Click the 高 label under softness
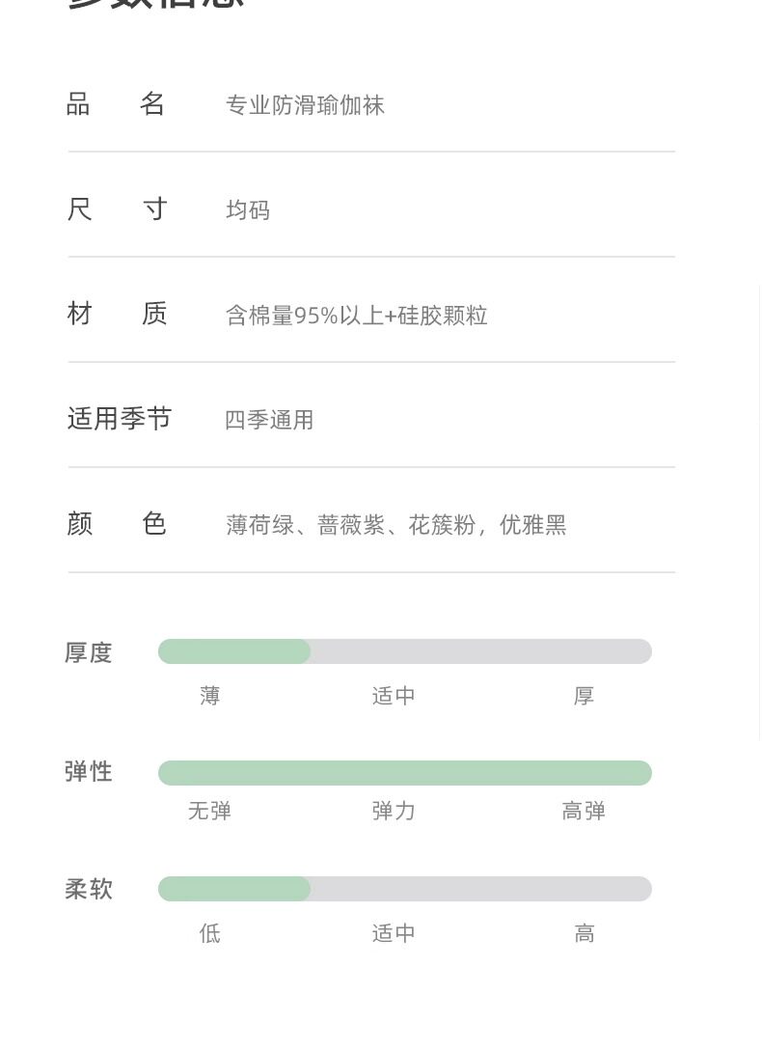The width and height of the screenshot is (762, 1050). [x=585, y=933]
